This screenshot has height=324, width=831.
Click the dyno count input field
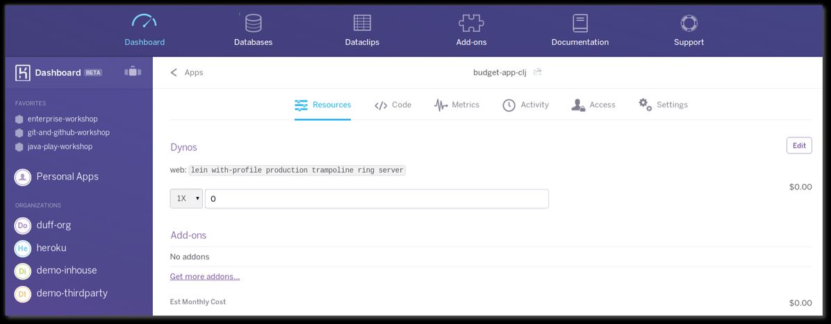(376, 198)
